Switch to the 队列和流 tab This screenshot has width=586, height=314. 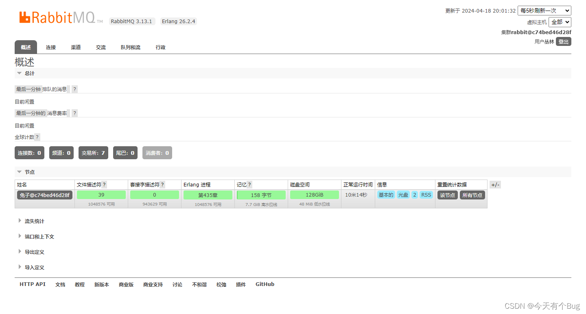tap(130, 47)
